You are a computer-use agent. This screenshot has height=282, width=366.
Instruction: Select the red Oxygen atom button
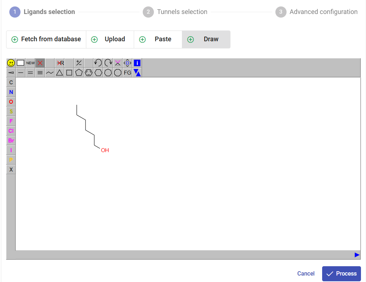pyautogui.click(x=11, y=102)
